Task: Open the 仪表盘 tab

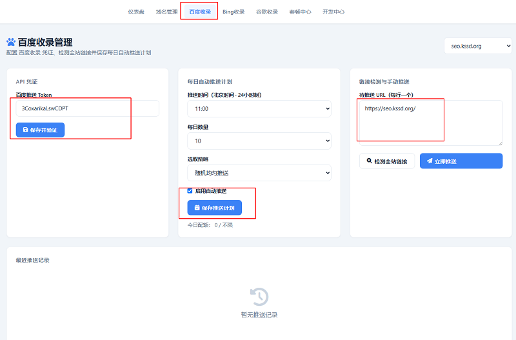Action: (x=136, y=12)
